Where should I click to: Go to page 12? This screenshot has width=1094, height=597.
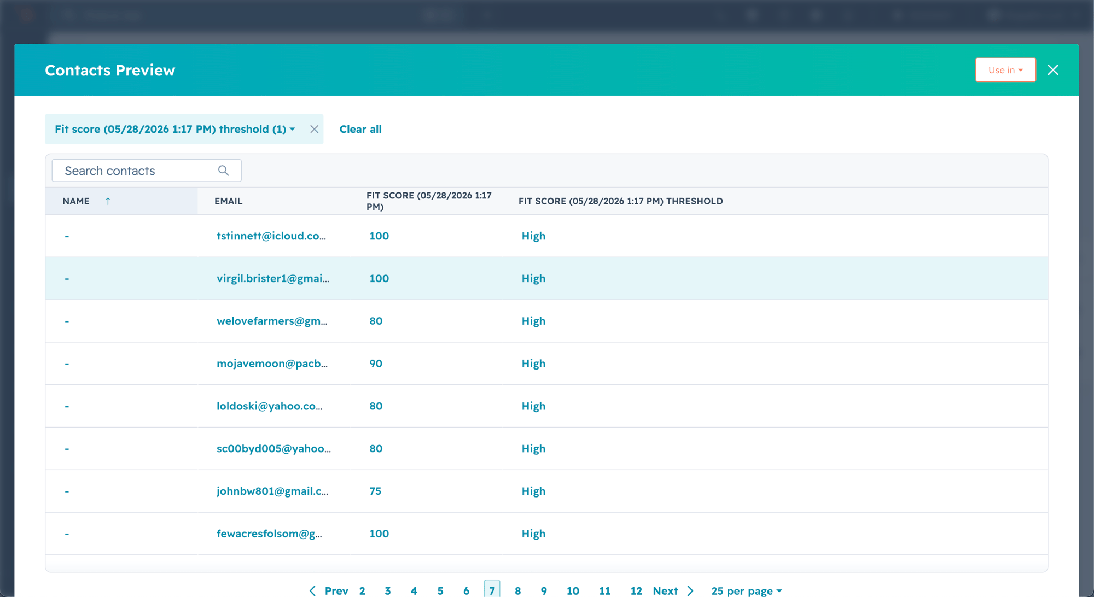click(636, 590)
